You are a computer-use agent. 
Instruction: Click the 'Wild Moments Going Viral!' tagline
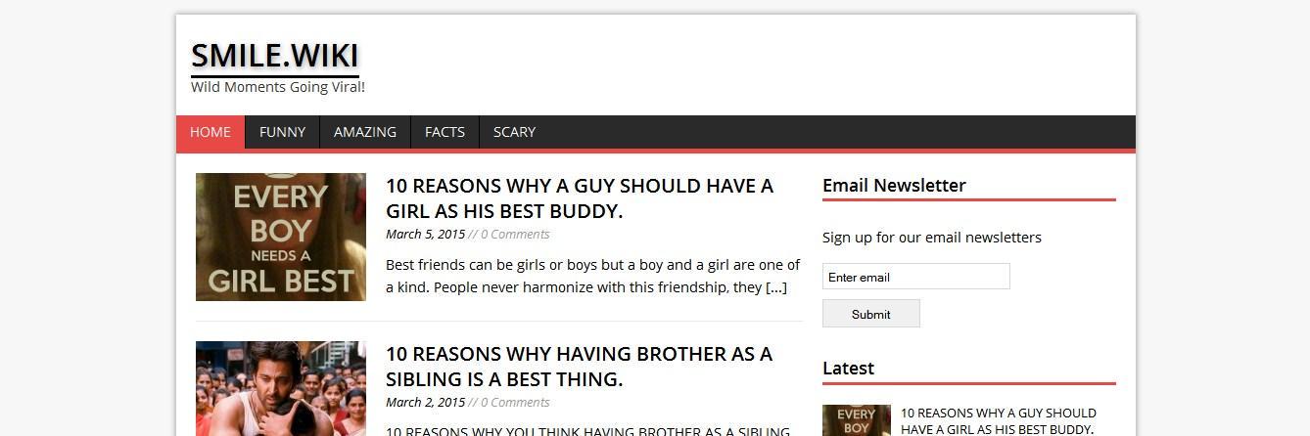coord(278,87)
